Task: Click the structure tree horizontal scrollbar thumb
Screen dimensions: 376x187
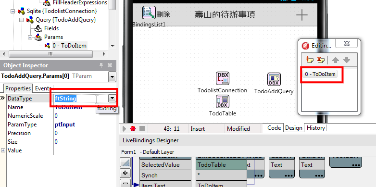Action: pyautogui.click(x=50, y=54)
